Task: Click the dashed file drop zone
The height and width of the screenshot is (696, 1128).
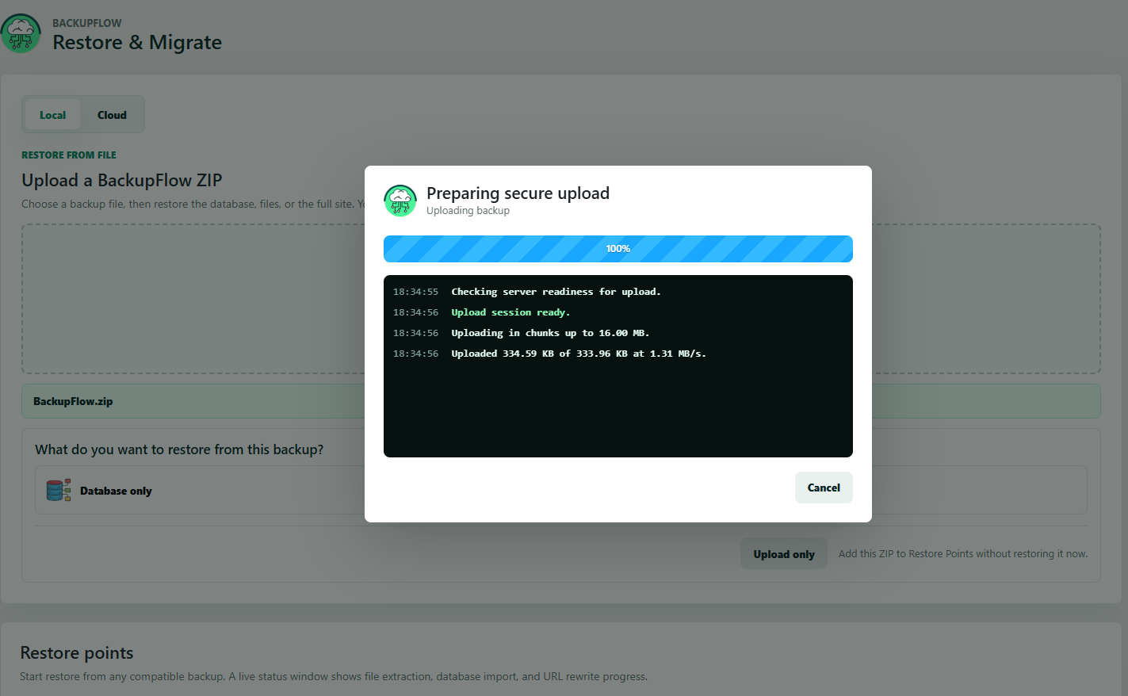Action: pyautogui.click(x=561, y=299)
